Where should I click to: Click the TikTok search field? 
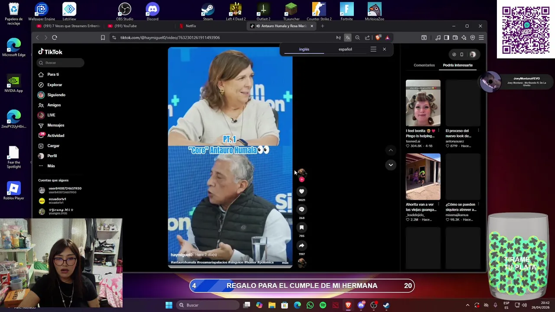[x=60, y=63]
